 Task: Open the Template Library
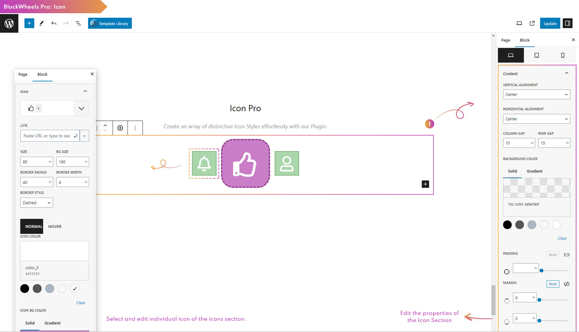tap(110, 23)
